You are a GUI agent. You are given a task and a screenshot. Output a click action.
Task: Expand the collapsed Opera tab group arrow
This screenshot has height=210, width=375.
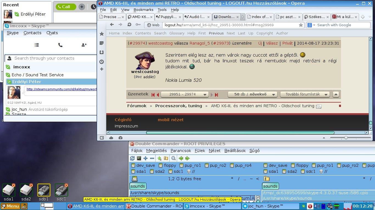243,17
